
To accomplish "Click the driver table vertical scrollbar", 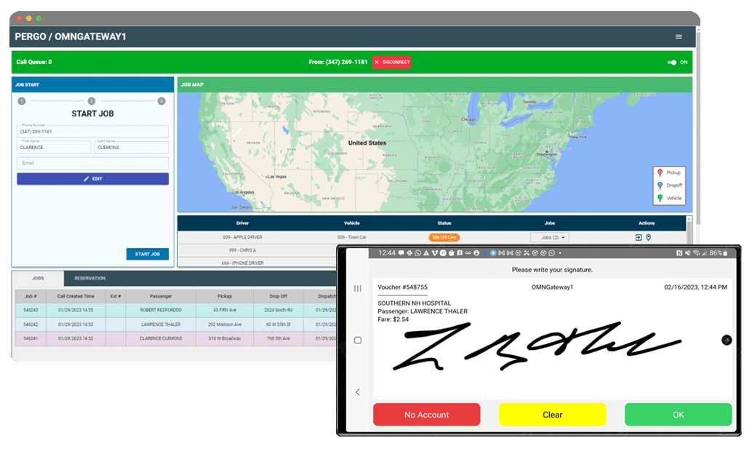I will point(689,231).
